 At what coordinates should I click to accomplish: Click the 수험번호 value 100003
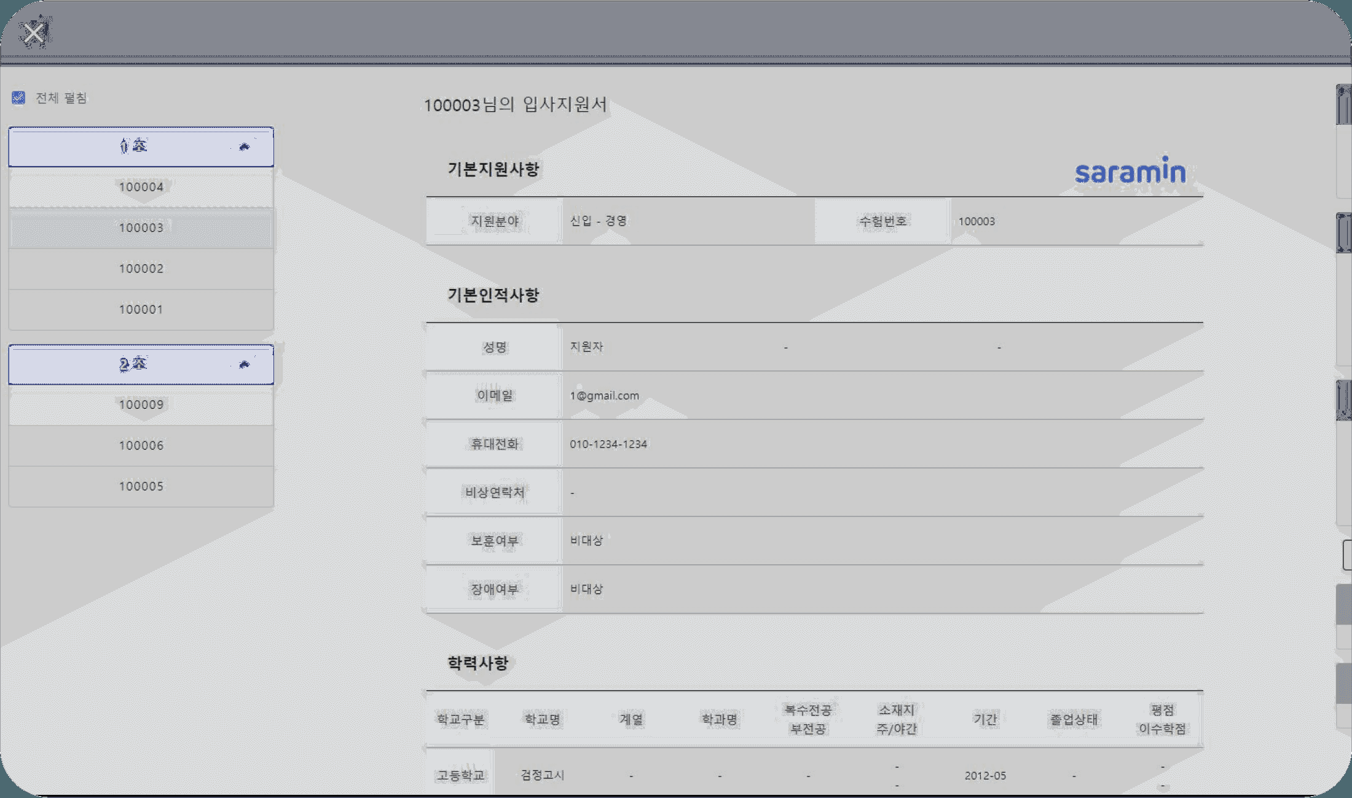[x=977, y=221]
